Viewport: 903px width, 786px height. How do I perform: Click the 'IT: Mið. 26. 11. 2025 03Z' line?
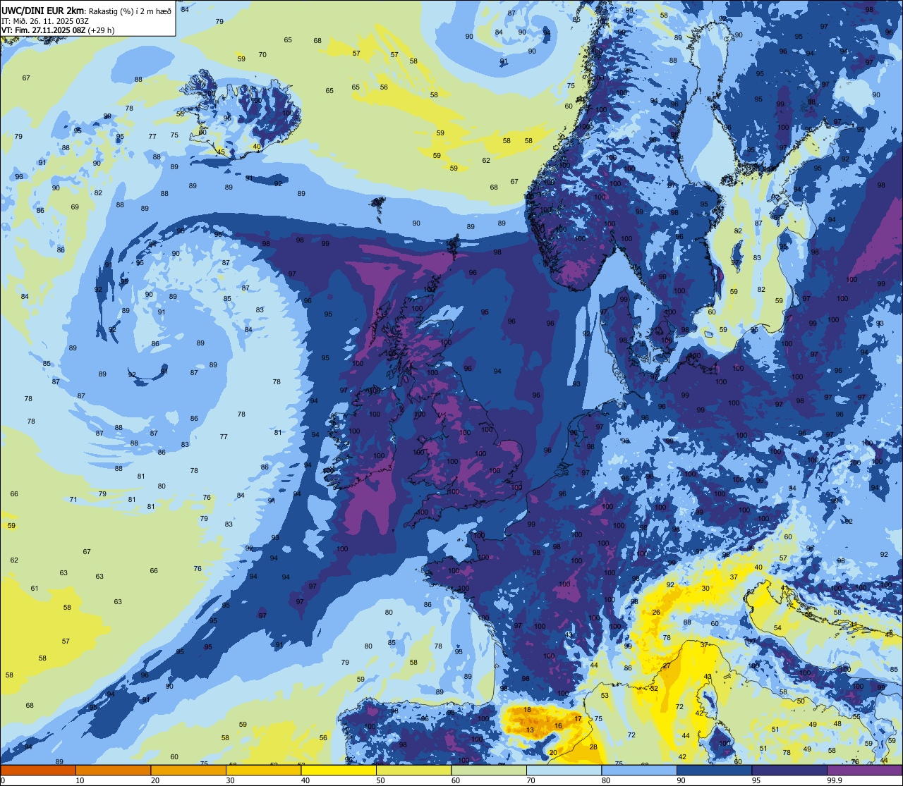45,20
